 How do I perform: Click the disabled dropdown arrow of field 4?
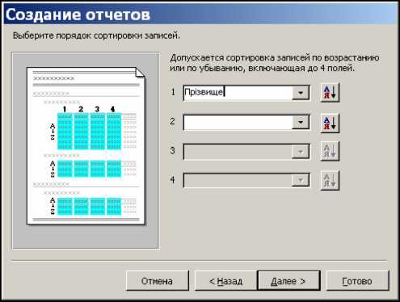tap(301, 180)
